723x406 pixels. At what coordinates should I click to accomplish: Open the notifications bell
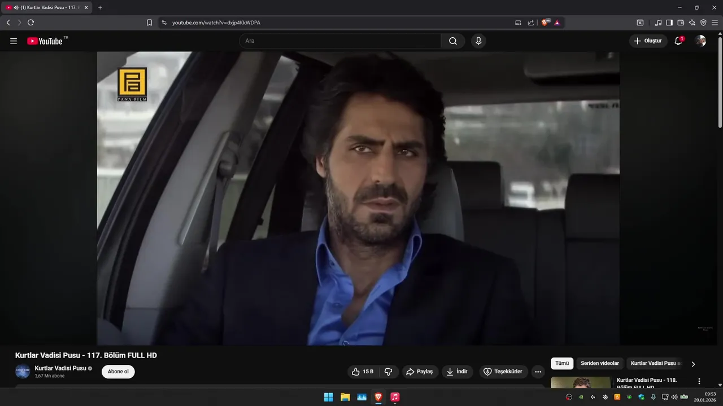click(679, 41)
